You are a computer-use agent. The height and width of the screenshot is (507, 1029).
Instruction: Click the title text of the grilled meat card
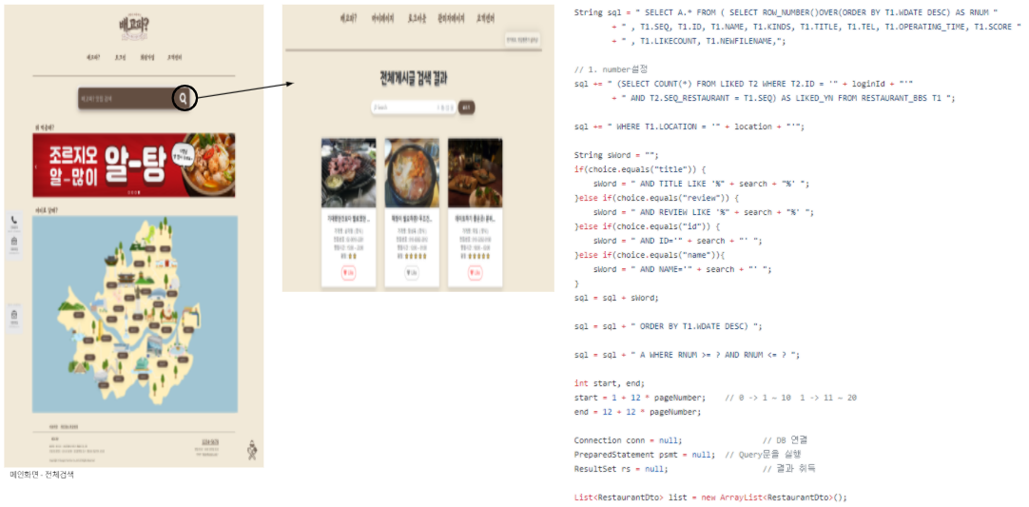(x=348, y=220)
